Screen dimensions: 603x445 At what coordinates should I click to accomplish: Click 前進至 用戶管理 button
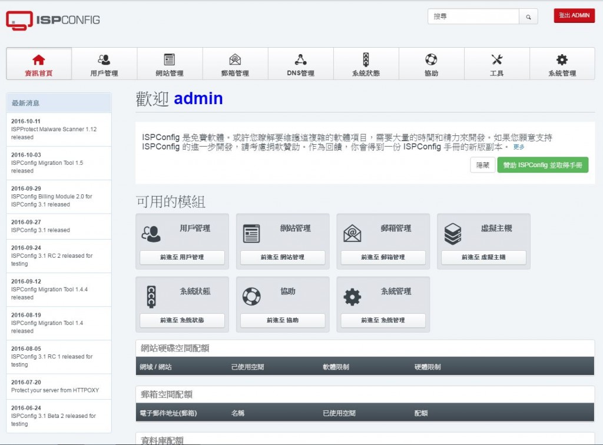(182, 257)
